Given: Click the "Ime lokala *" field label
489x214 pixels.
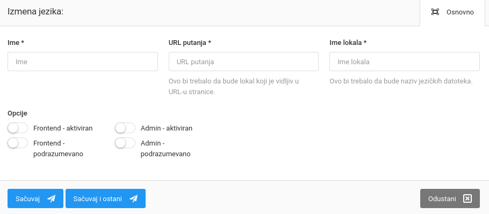Looking at the screenshot, I should click(x=348, y=42).
